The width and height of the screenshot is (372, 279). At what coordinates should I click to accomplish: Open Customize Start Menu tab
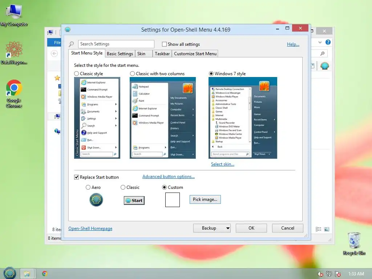195,54
